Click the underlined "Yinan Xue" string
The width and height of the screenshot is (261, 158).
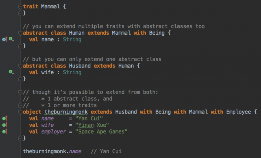[92, 125]
